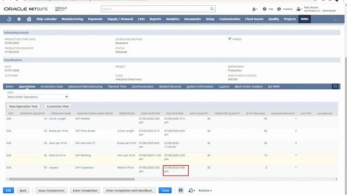Click the search magnifier icon
Viewport: 347px width, 195px height.
212,9
